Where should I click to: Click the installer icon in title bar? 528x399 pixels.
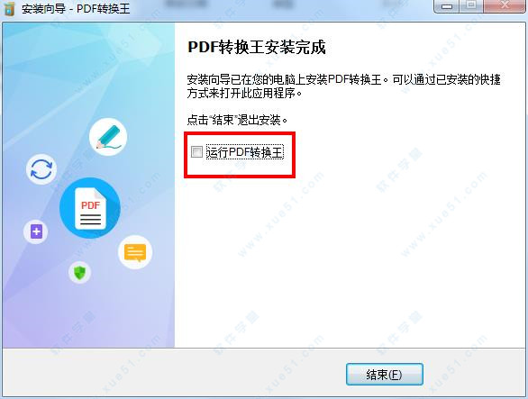[9, 9]
